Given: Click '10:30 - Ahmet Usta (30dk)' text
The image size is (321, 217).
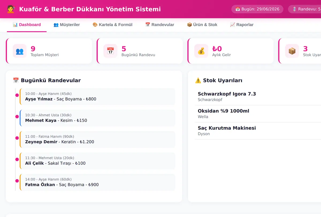Looking at the screenshot, I should [48, 115].
